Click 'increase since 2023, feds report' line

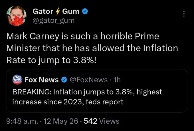68,102
